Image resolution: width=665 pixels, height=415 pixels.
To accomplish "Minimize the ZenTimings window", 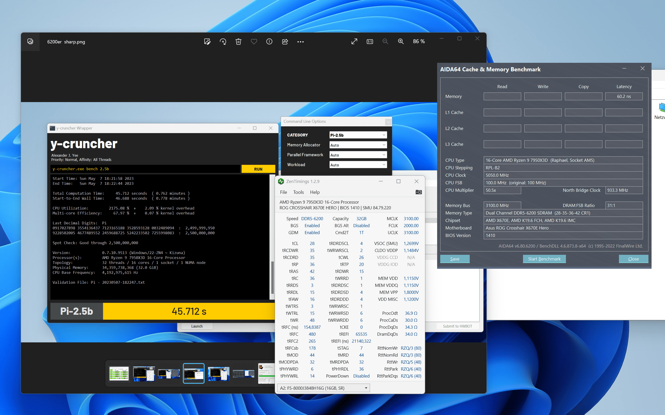I will [x=381, y=181].
